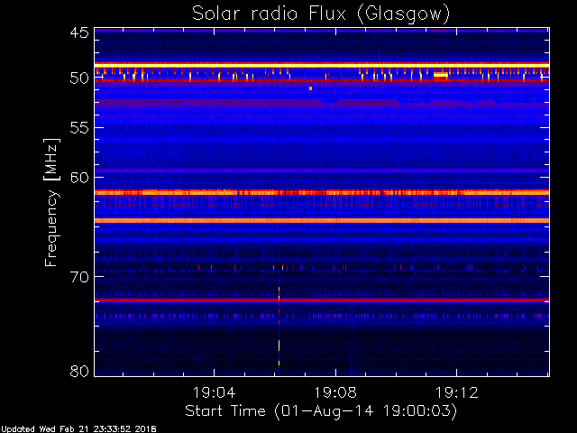
Task: Click the 19:12 time tick label
Action: [x=457, y=392]
